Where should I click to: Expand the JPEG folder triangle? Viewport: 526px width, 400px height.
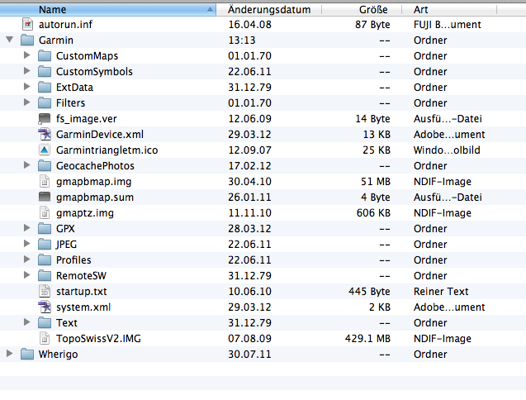[x=26, y=244]
